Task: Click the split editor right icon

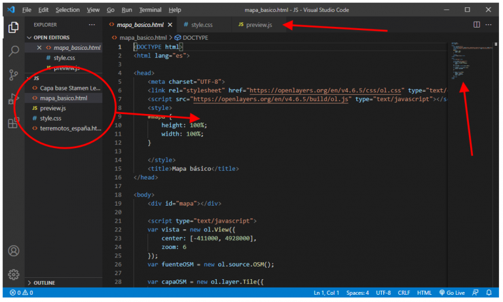Action: click(x=476, y=24)
